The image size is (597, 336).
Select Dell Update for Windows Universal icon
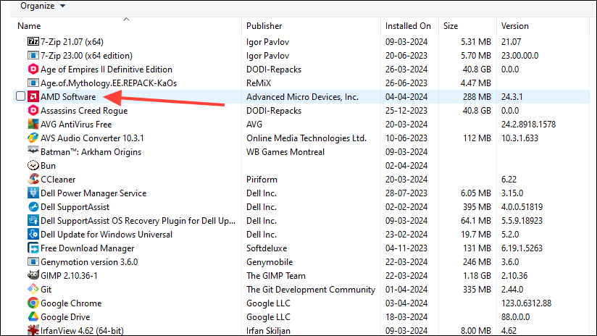point(33,234)
